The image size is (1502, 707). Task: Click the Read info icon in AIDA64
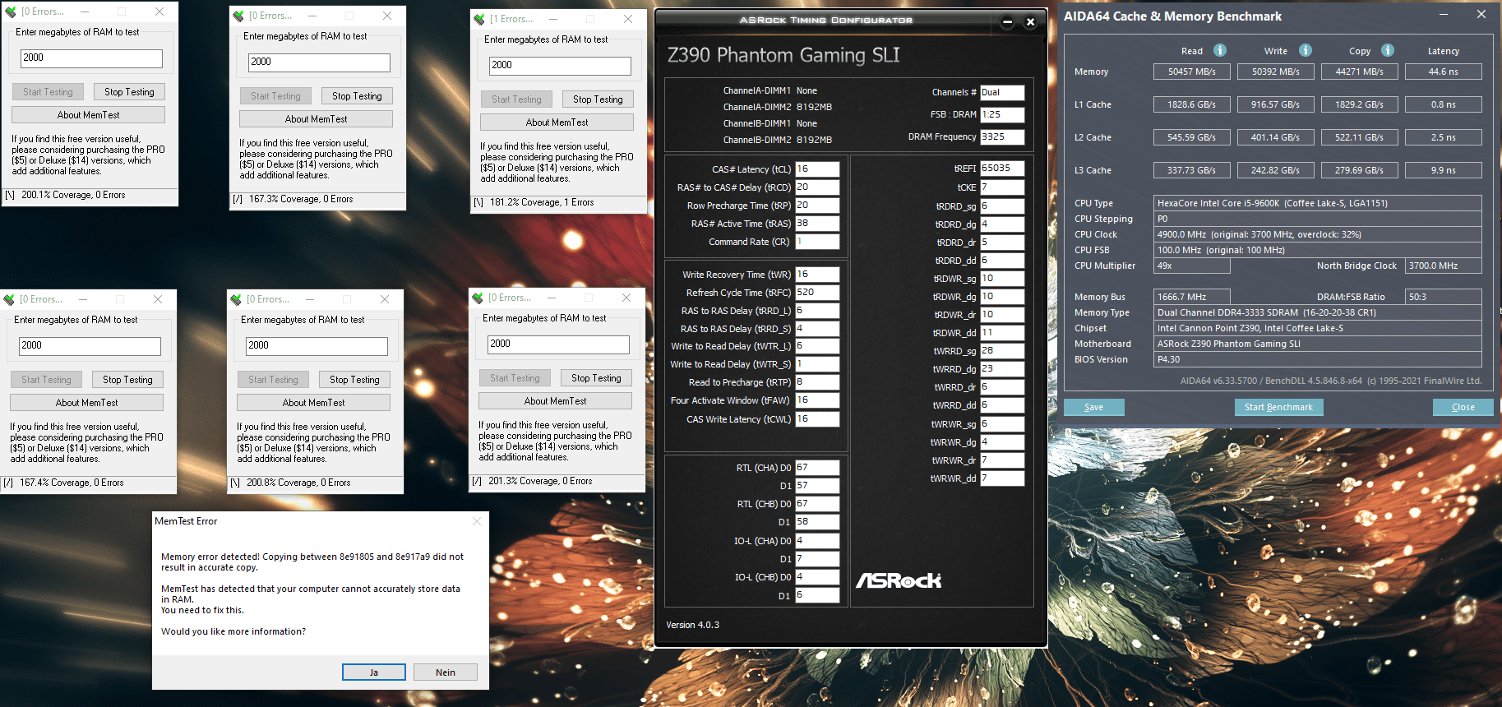click(1220, 50)
